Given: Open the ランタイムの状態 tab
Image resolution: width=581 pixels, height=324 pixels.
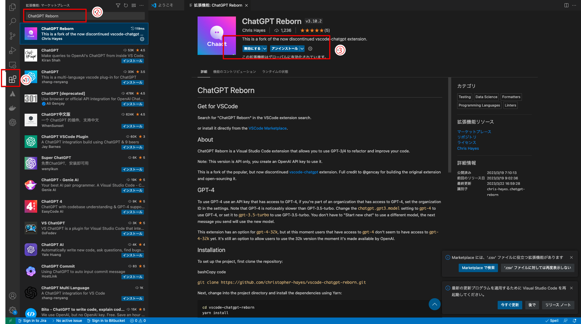Looking at the screenshot, I should pyautogui.click(x=275, y=72).
